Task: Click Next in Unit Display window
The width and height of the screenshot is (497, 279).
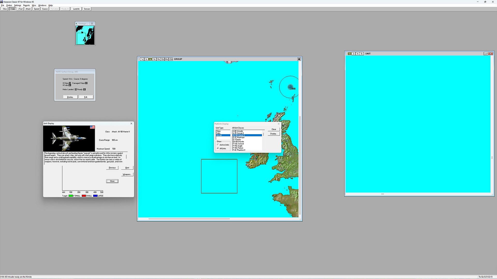Action: (x=127, y=168)
